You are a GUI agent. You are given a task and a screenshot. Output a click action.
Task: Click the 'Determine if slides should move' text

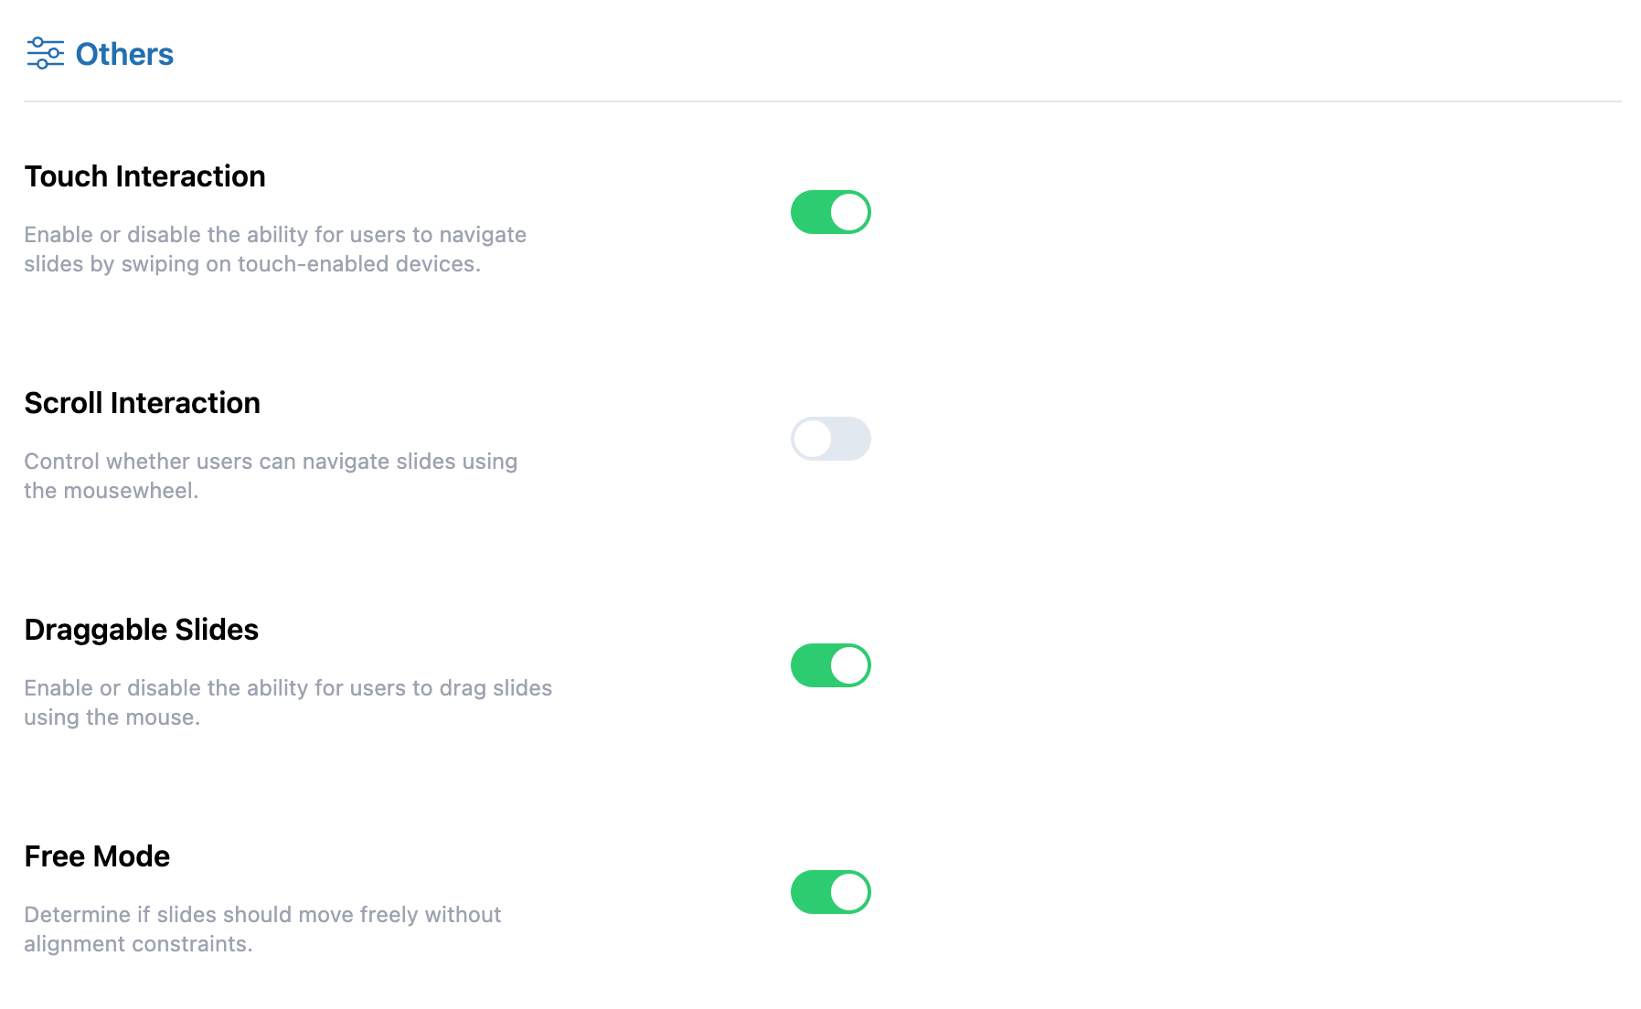tap(262, 915)
